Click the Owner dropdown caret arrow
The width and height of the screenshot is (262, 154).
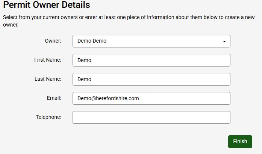click(224, 41)
